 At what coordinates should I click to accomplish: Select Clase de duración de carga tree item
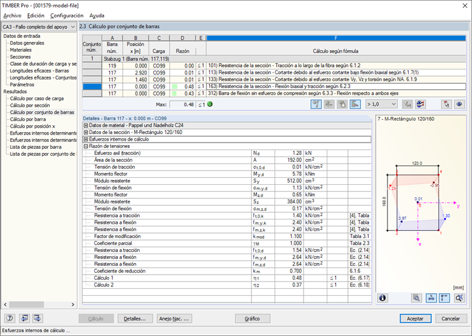pyautogui.click(x=43, y=64)
